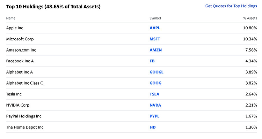Screen dimensions: 262x139
Task: Open the AAPL ticker symbol link
Action: pyautogui.click(x=155, y=28)
